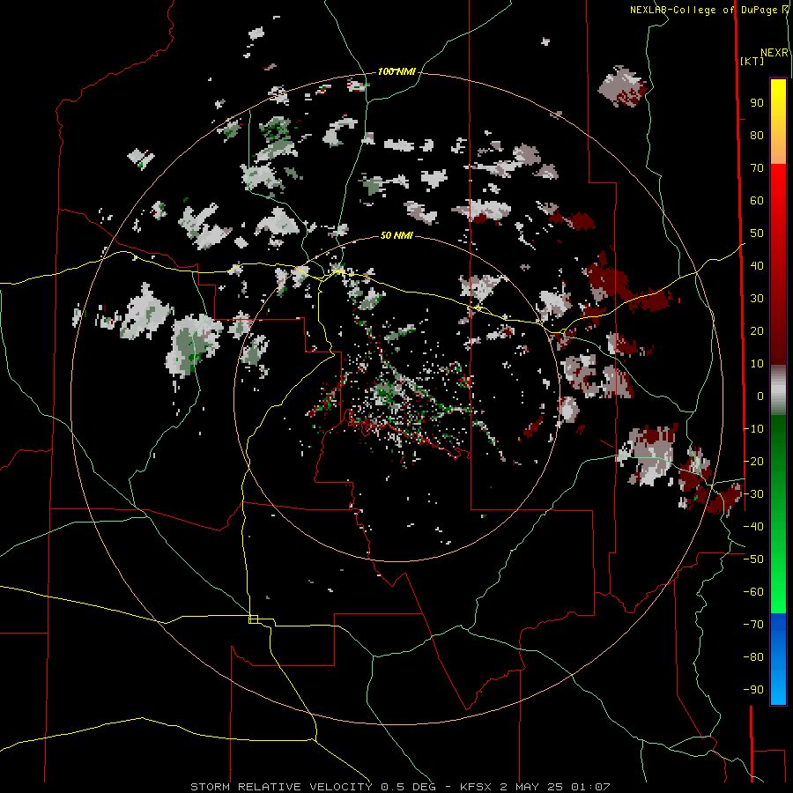Pick the blue band at the color bar bottom
The height and width of the screenshot is (793, 793).
(x=778, y=658)
